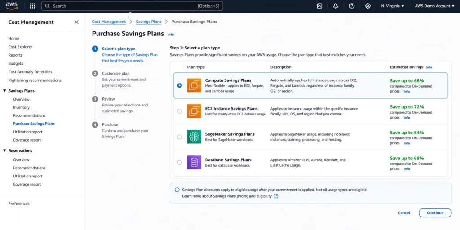
Task: Open the settings gear icon
Action: (367, 6)
